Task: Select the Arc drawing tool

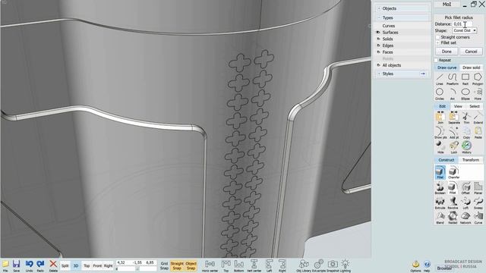Action: [x=453, y=94]
